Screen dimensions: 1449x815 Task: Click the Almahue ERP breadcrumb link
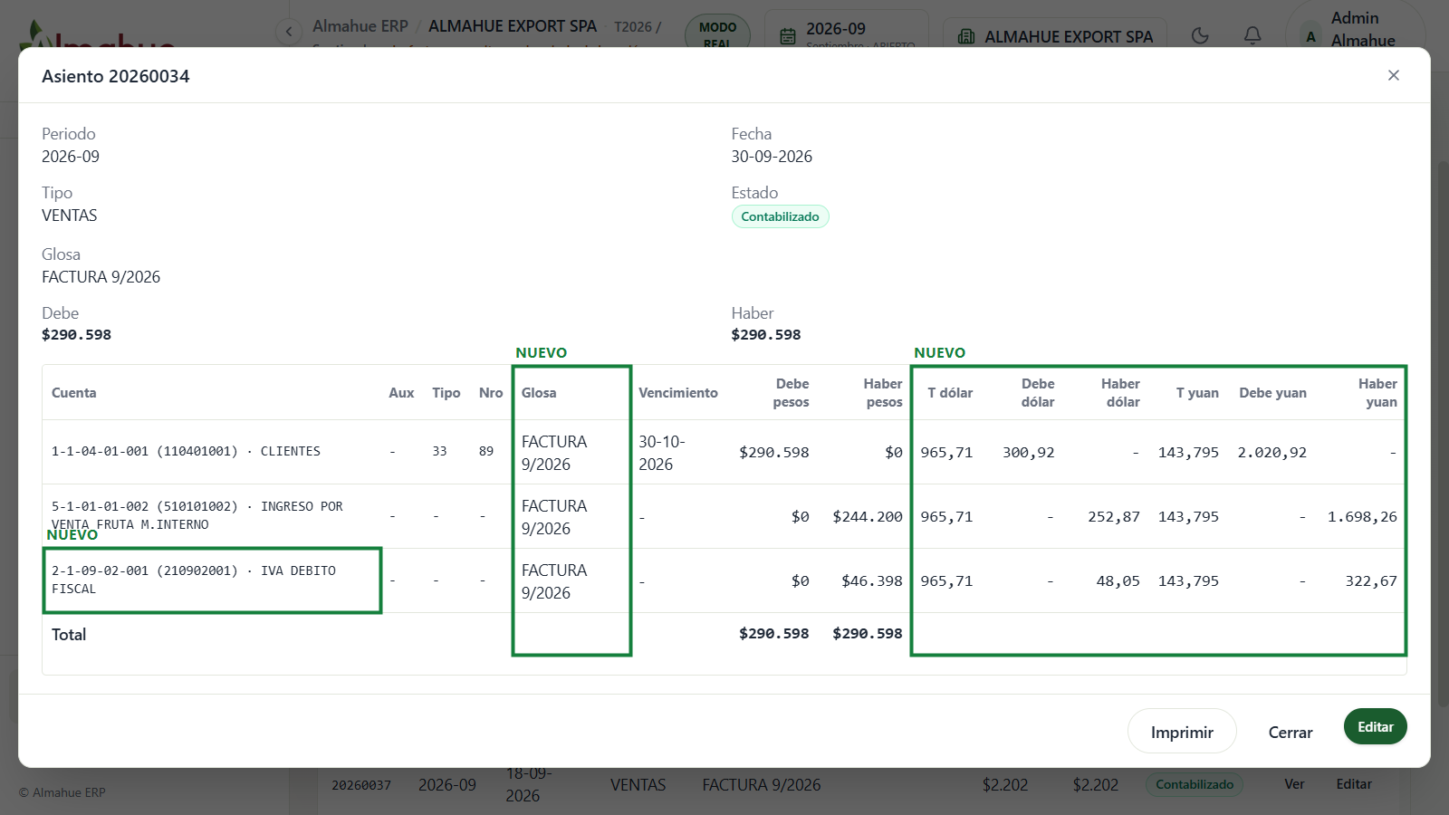click(360, 26)
